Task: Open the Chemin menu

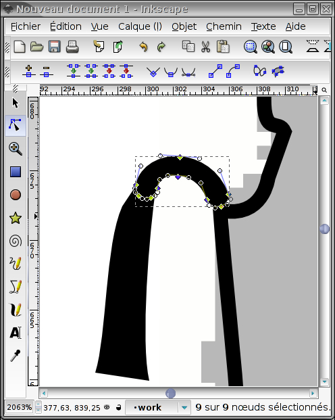Action: (x=224, y=26)
